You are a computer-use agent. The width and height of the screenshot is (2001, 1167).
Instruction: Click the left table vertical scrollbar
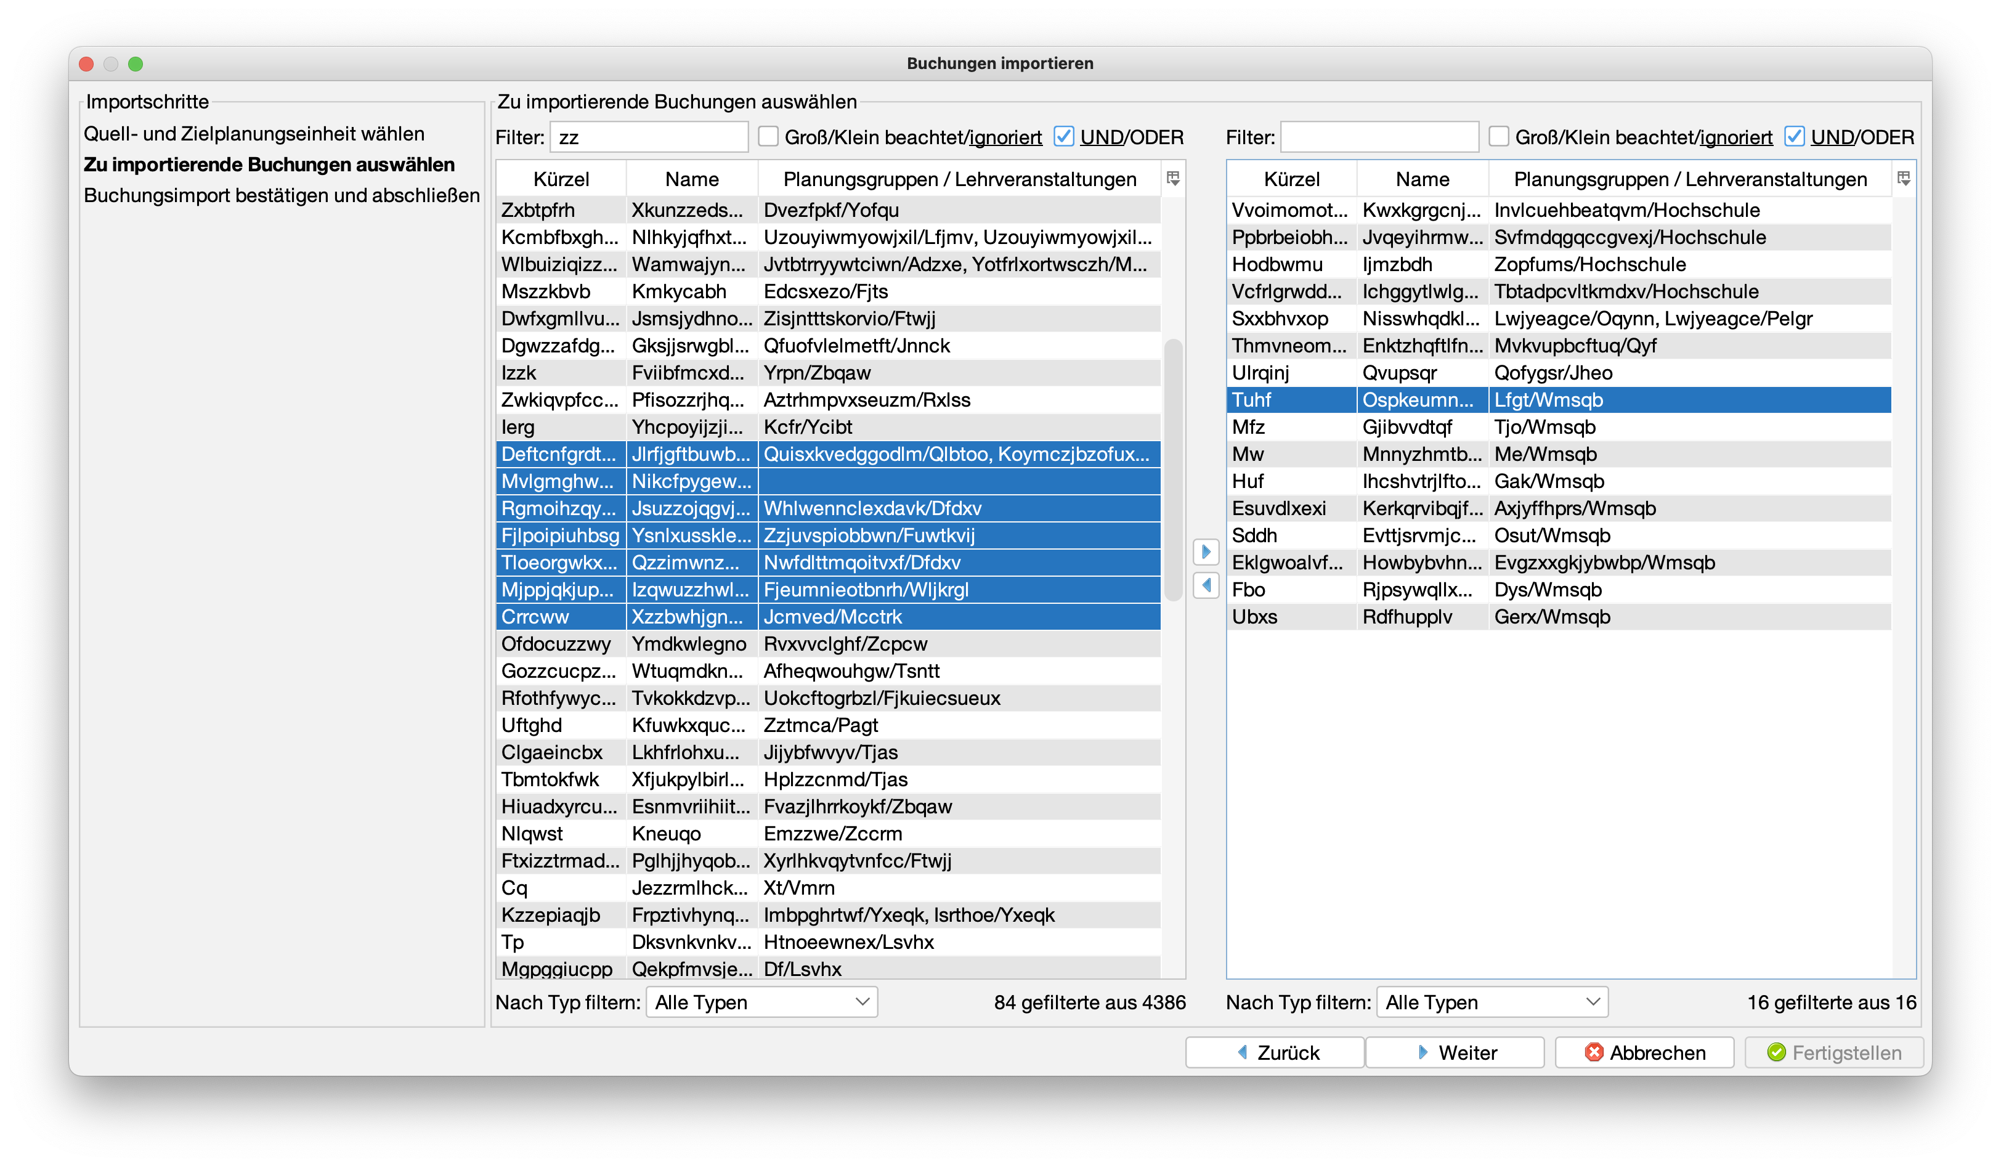(1173, 469)
